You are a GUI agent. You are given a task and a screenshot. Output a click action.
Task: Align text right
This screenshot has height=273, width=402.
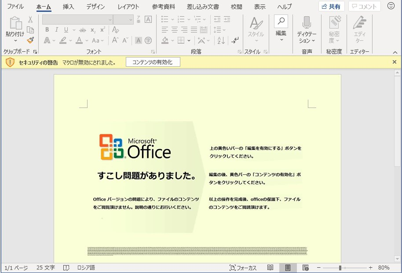(x=184, y=30)
